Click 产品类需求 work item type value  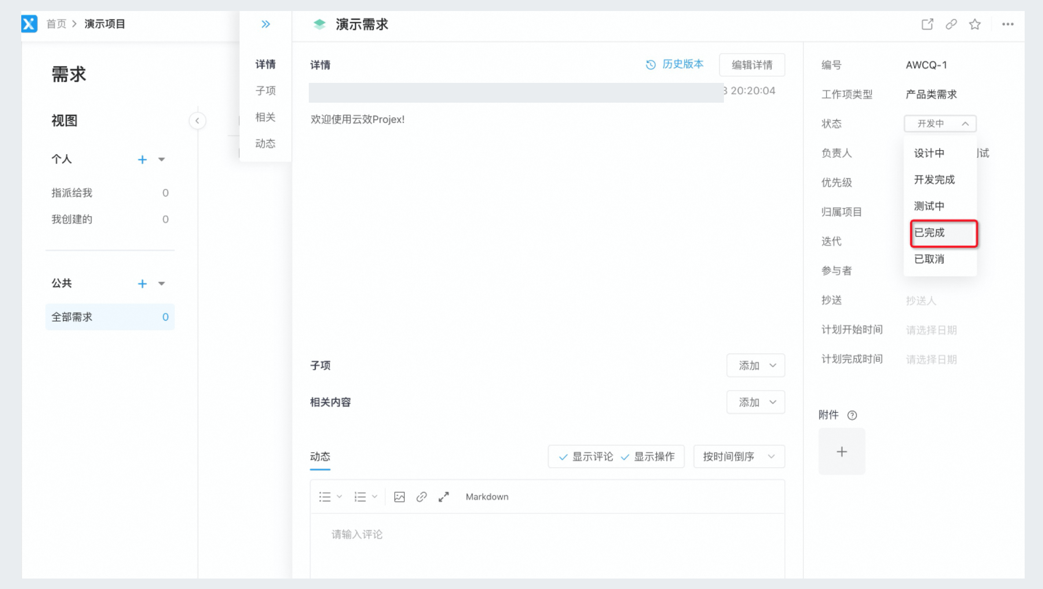[x=931, y=94]
